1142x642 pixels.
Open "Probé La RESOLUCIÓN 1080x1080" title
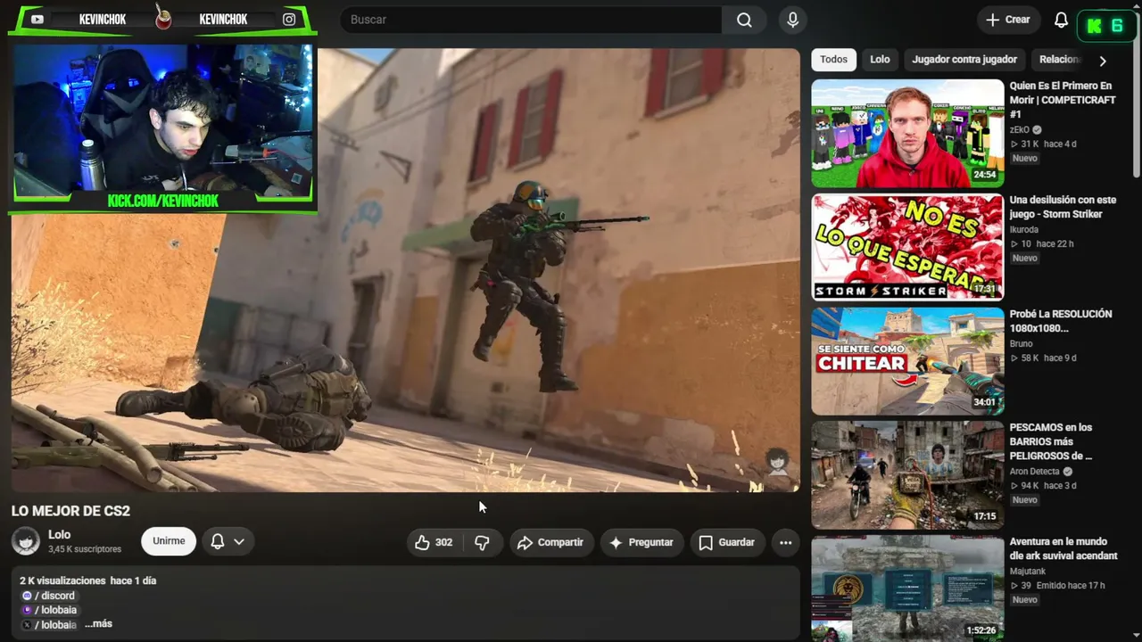pyautogui.click(x=1061, y=321)
